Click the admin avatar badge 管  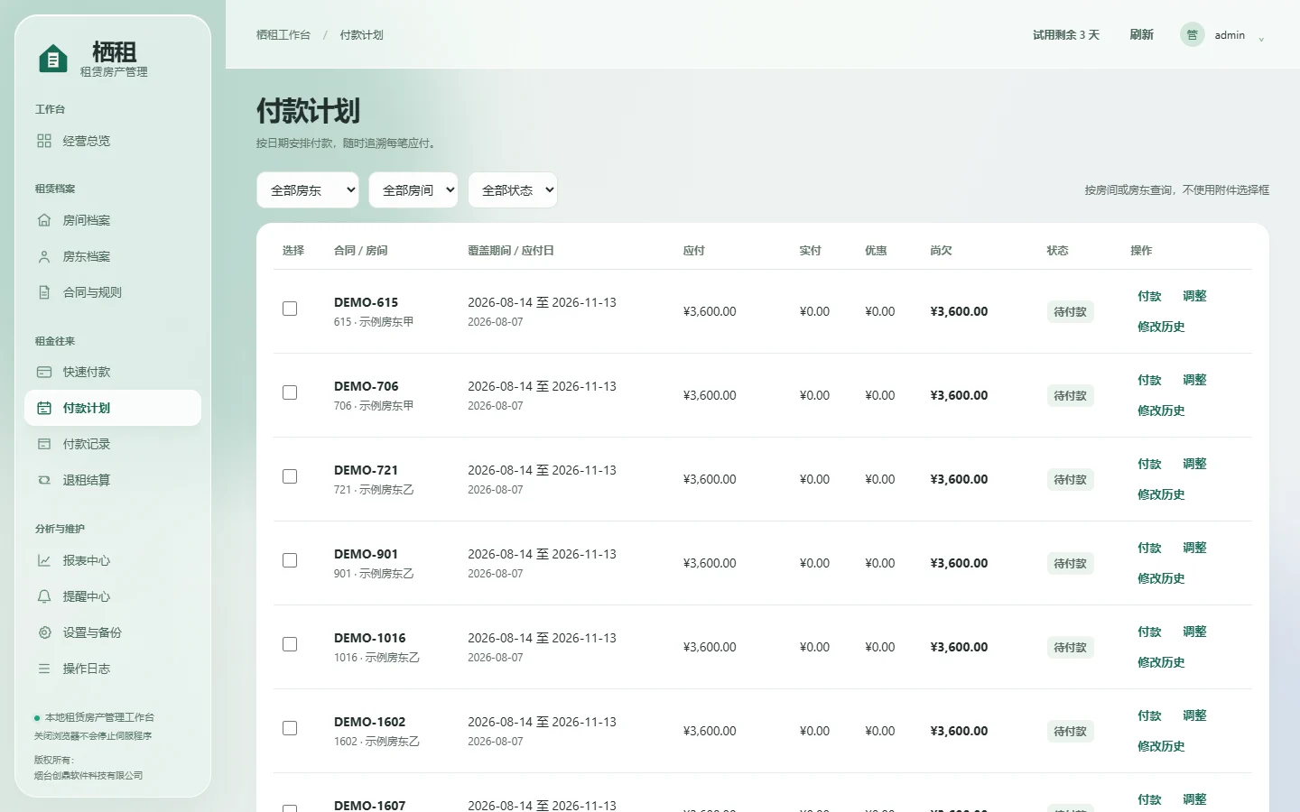click(x=1192, y=34)
